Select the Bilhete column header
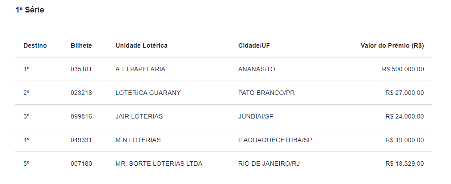451x184 pixels. [81, 45]
